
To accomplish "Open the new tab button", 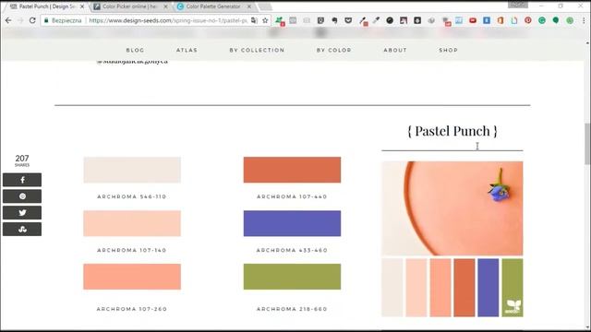I will [265, 6].
